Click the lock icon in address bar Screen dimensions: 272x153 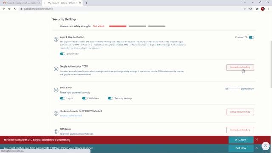(21, 9)
